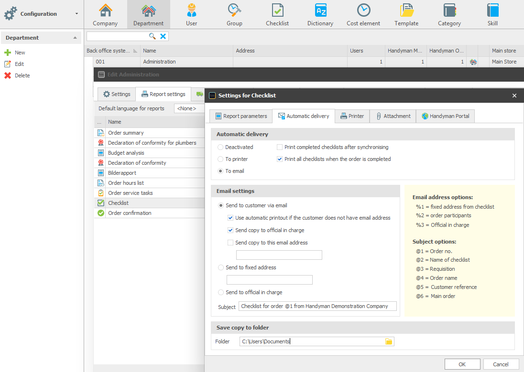This screenshot has height=372, width=524.
Task: Toggle Send copy to official in charge
Action: click(x=230, y=230)
